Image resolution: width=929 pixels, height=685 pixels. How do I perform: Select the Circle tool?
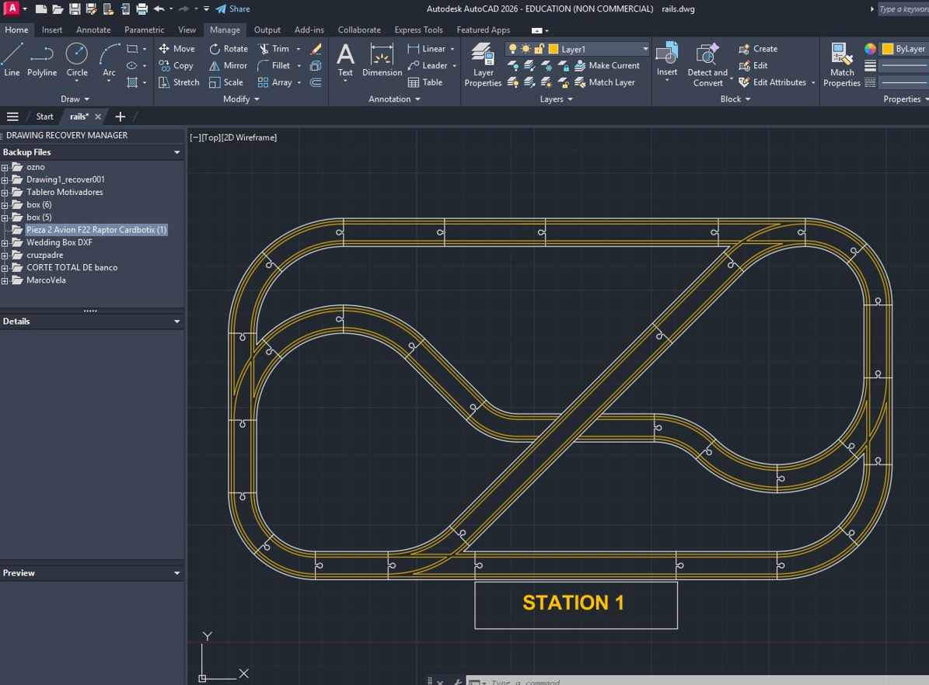[76, 58]
